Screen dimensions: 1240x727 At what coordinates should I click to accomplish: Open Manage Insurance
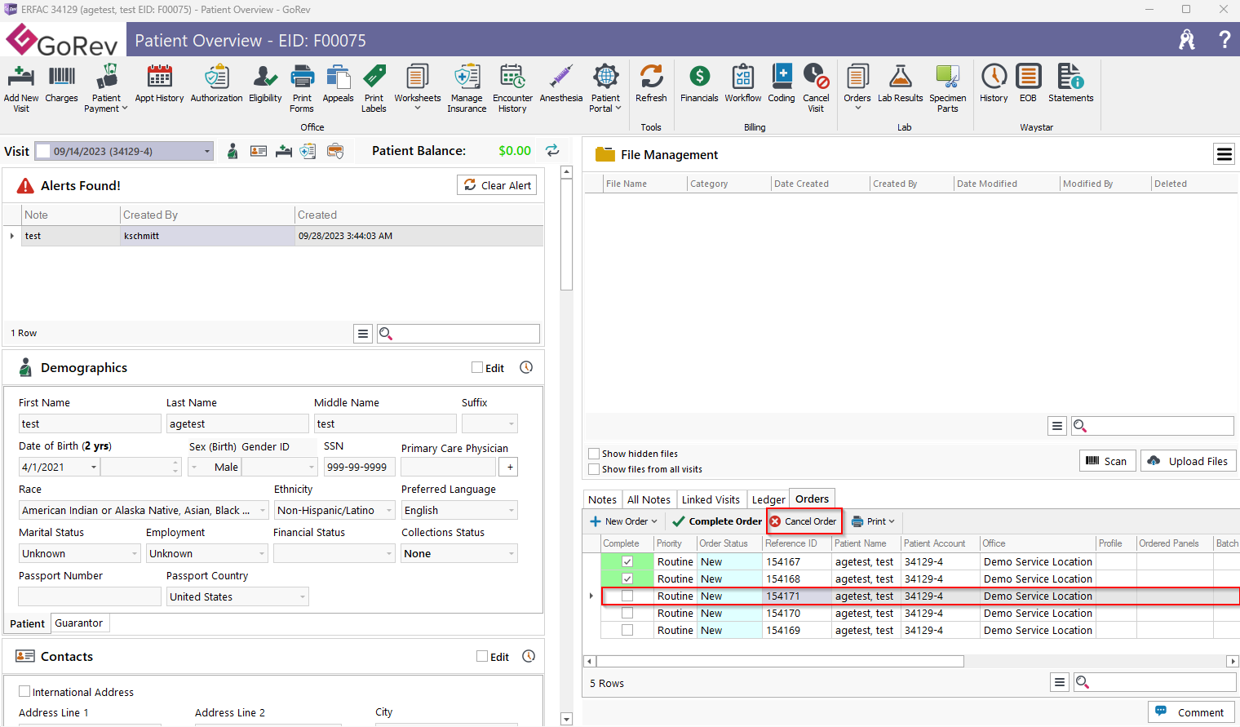467,88
